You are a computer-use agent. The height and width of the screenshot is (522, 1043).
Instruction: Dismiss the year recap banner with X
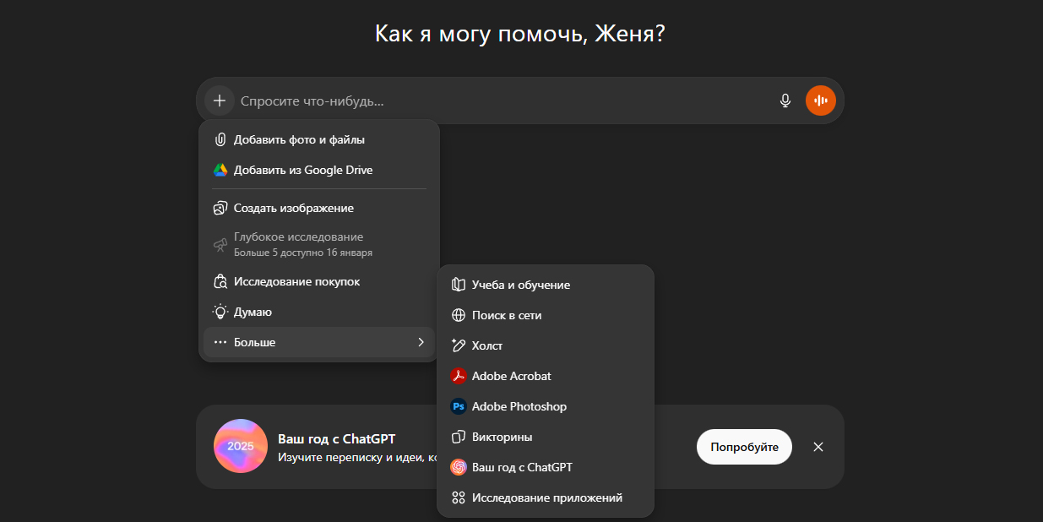(818, 447)
